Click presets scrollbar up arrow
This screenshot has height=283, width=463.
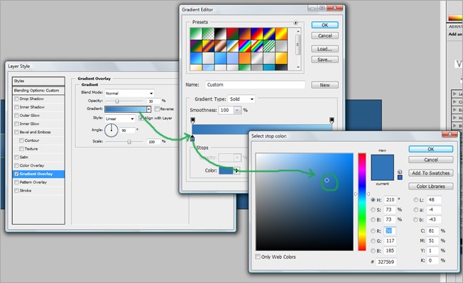coord(298,31)
